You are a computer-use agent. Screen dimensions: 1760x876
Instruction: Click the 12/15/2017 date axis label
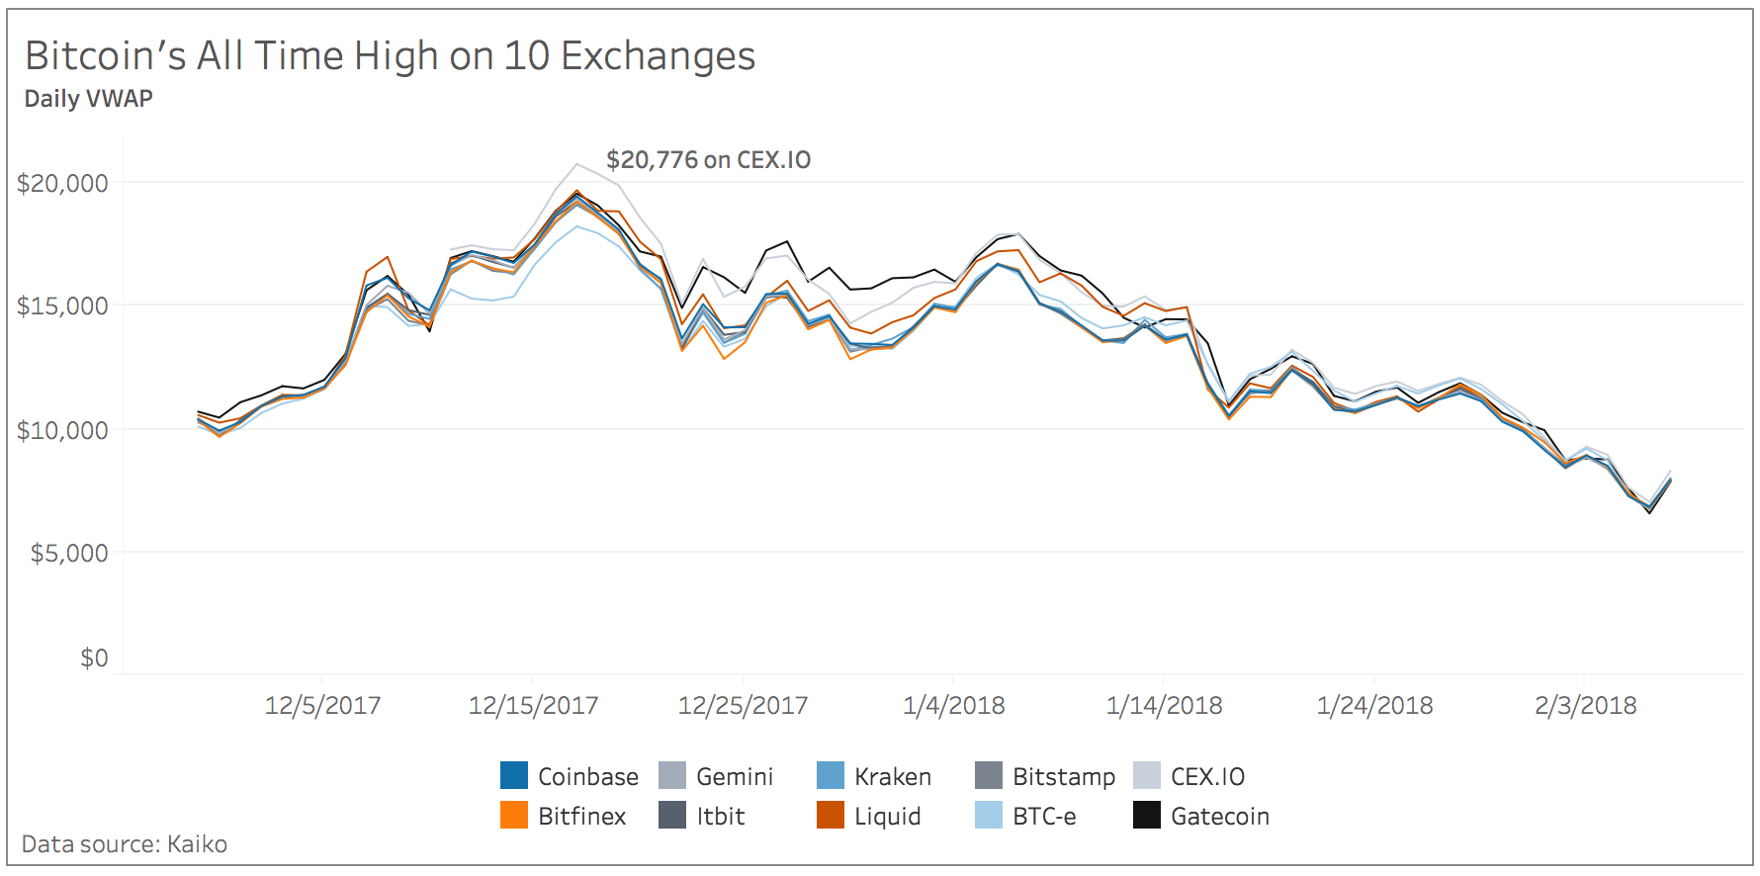click(533, 706)
